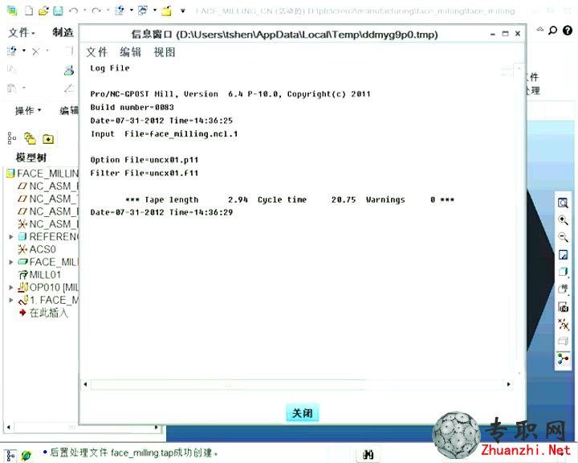This screenshot has width=578, height=463.
Task: Select ACS0 coordinate system in tree
Action: pyautogui.click(x=37, y=250)
